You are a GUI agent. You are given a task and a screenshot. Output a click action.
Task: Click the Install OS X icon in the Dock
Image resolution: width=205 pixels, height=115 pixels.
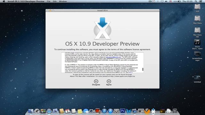(x=153, y=111)
